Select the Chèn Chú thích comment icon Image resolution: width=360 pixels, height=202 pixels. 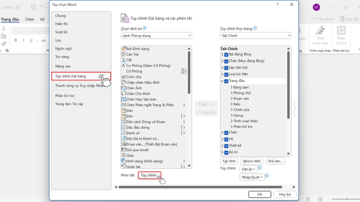tap(123, 93)
